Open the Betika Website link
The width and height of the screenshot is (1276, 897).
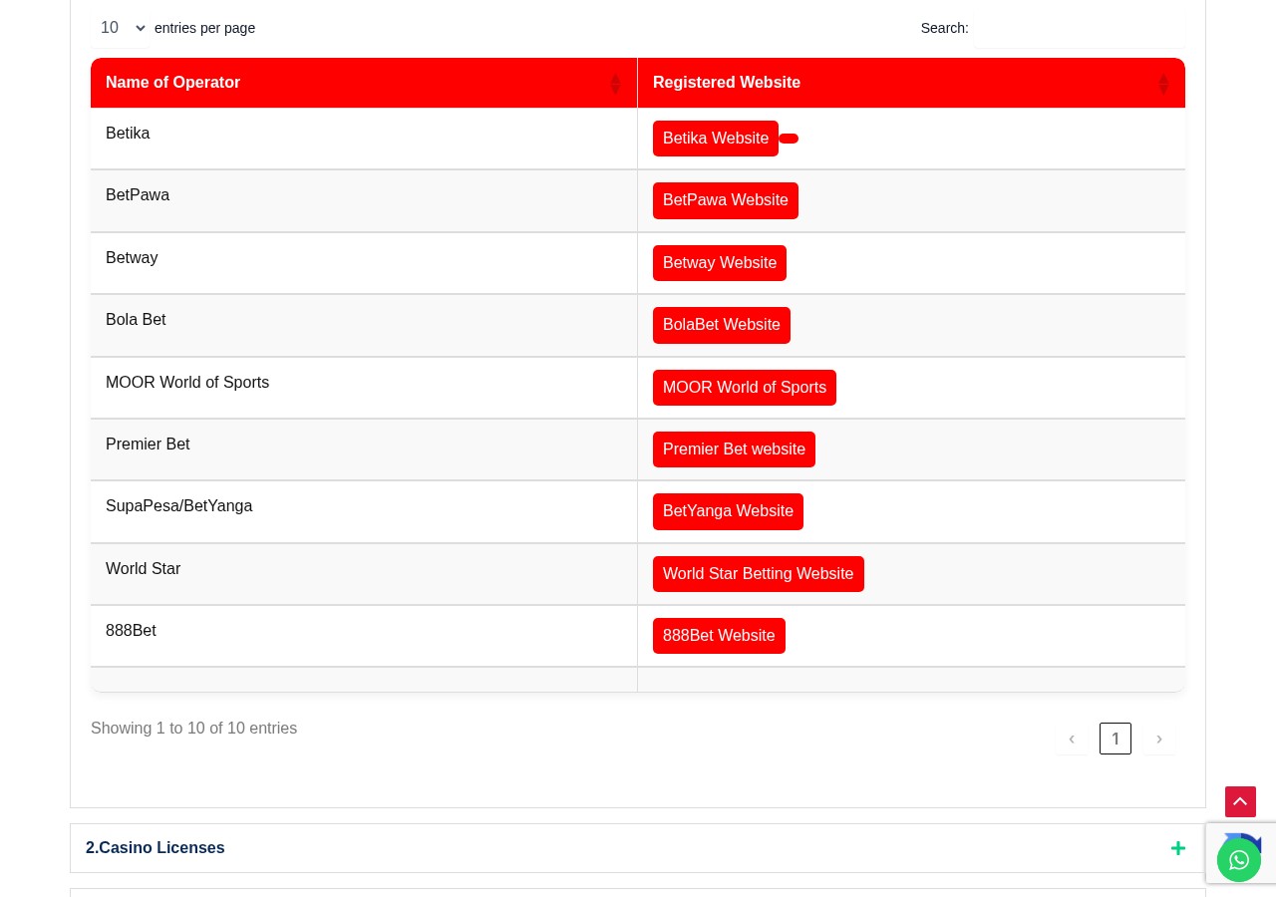coord(716,139)
